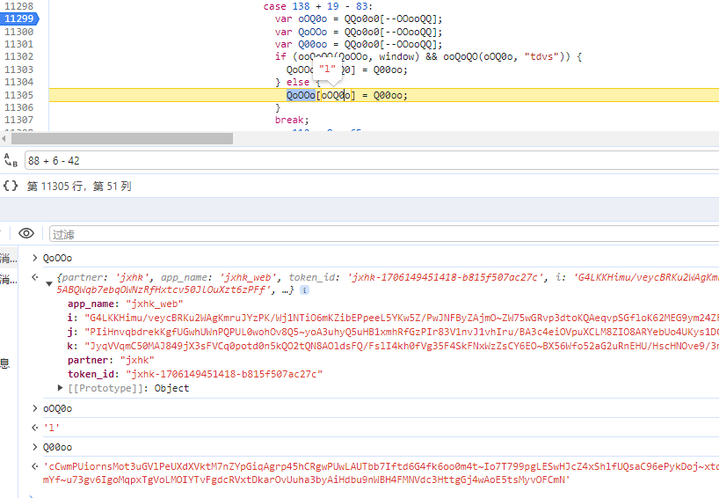This screenshot has height=498, width=719.
Task: Open live expression eye icon
Action: pos(26,233)
